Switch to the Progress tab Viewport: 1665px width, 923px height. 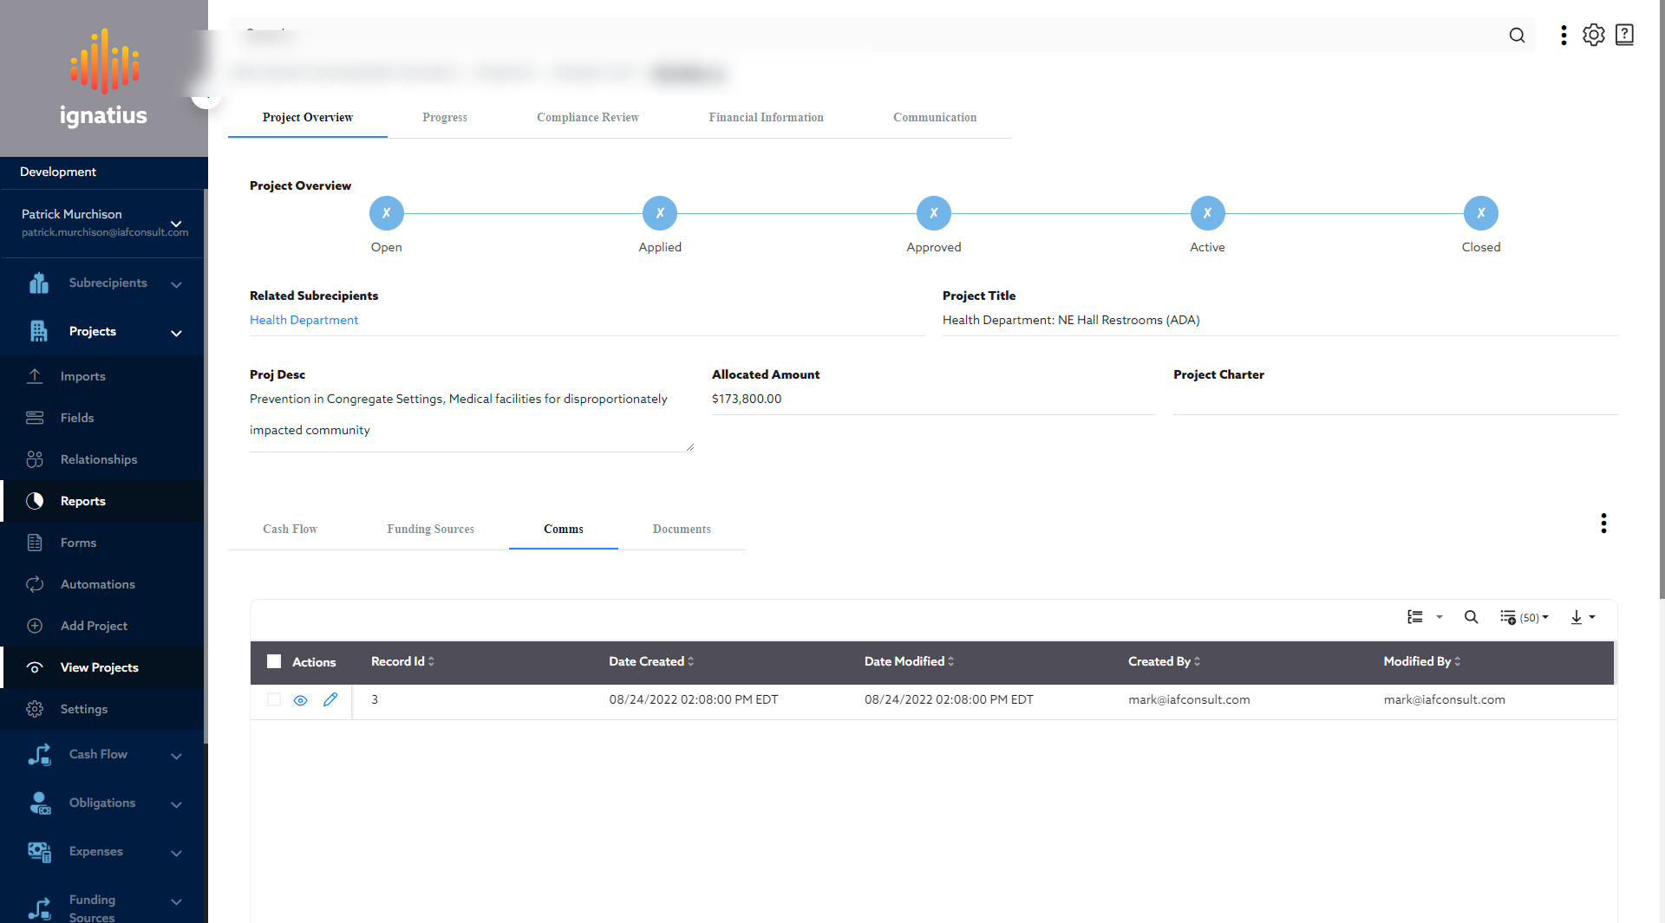point(445,118)
